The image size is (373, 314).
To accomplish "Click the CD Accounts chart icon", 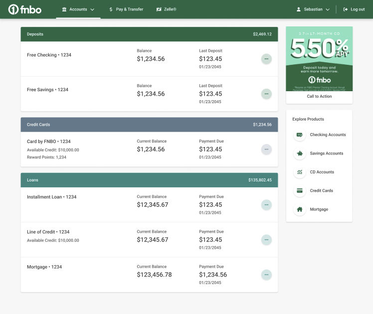I will coord(300,172).
